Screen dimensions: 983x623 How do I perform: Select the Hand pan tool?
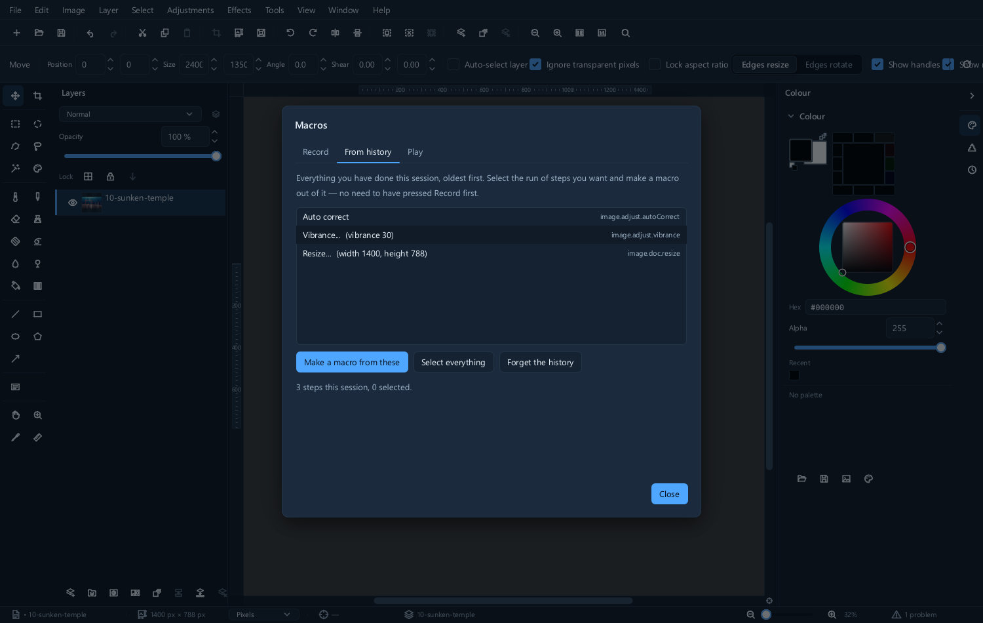tap(15, 415)
